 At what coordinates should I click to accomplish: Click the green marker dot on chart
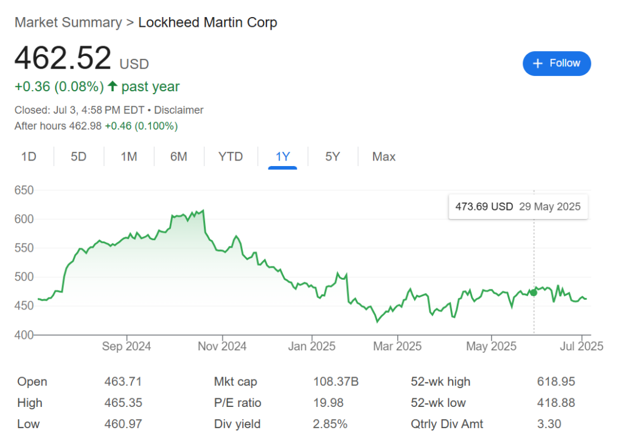(x=534, y=293)
